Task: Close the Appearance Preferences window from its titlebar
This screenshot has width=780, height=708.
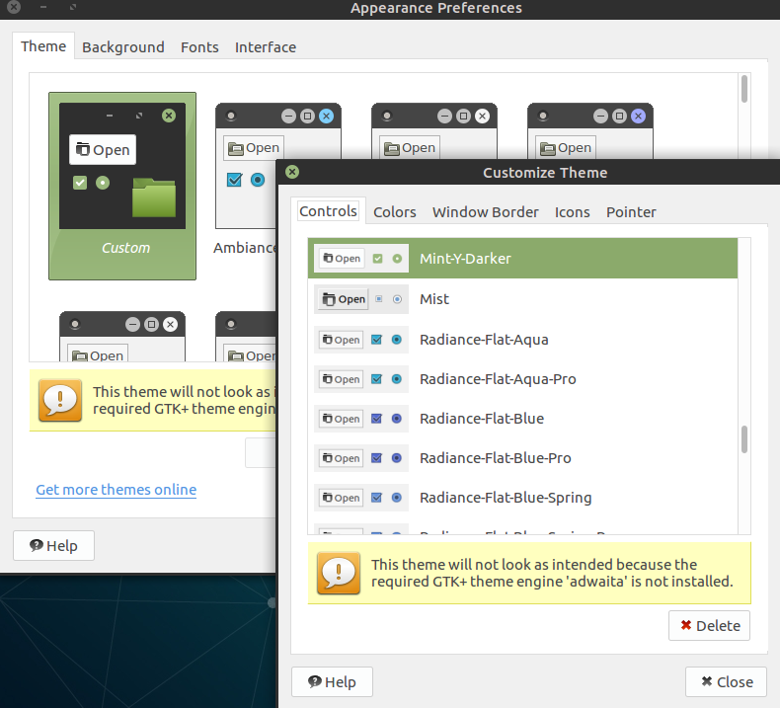Action: 14,7
